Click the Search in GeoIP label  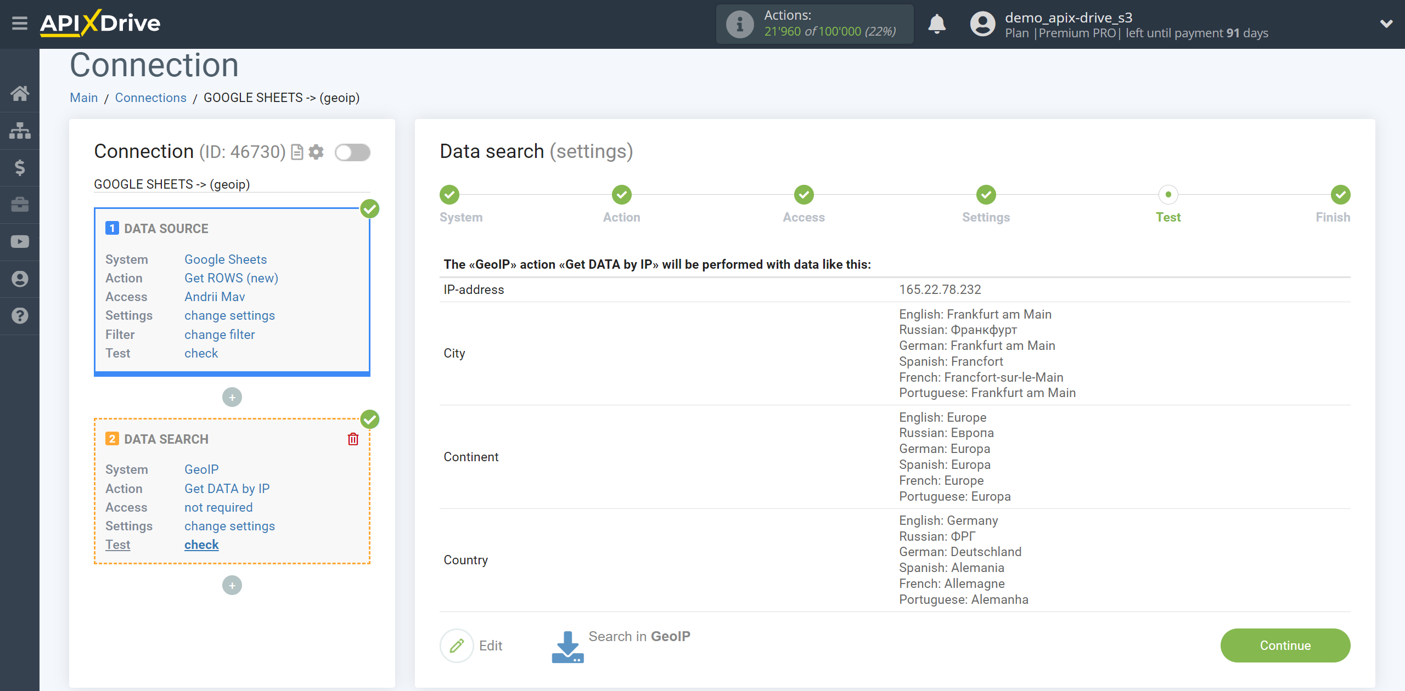[x=639, y=636]
